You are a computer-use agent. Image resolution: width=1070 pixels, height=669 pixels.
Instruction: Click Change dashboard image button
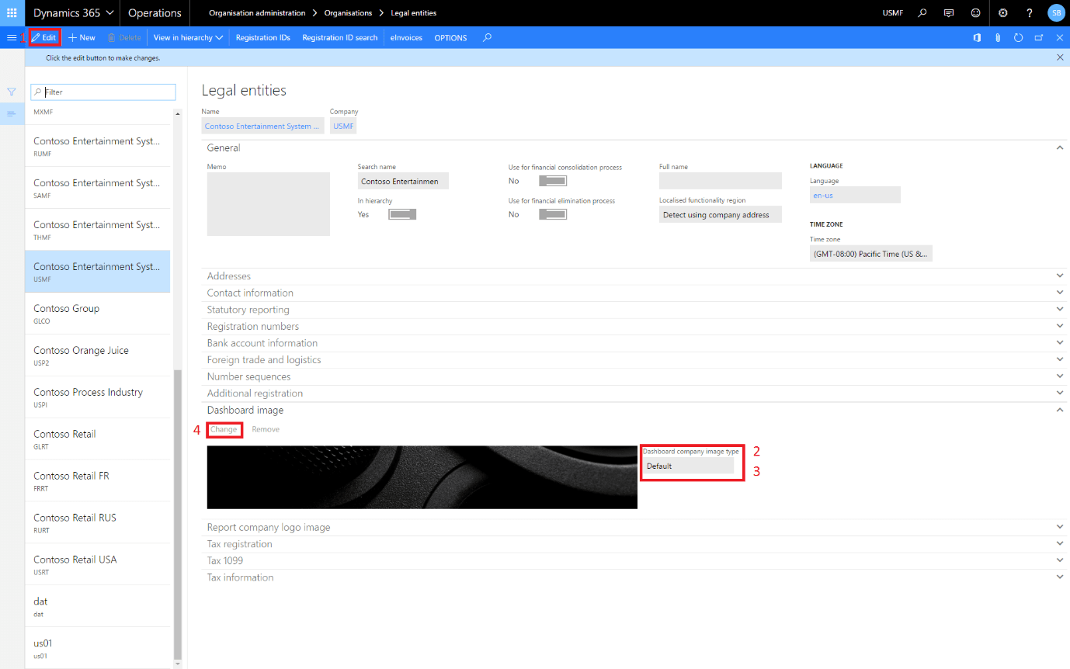(224, 429)
